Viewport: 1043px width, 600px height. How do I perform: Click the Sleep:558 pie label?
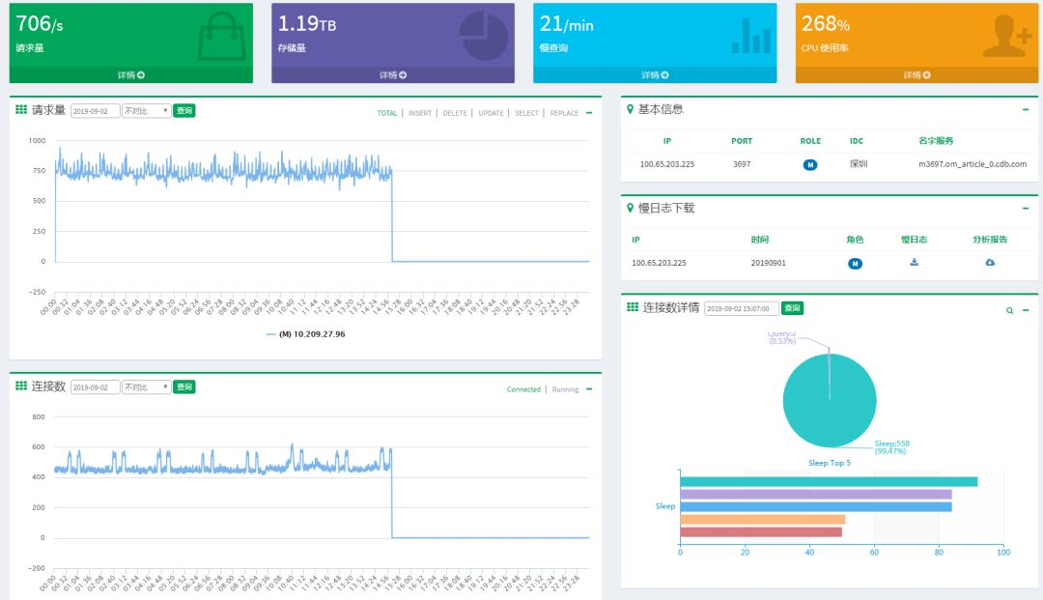(892, 447)
